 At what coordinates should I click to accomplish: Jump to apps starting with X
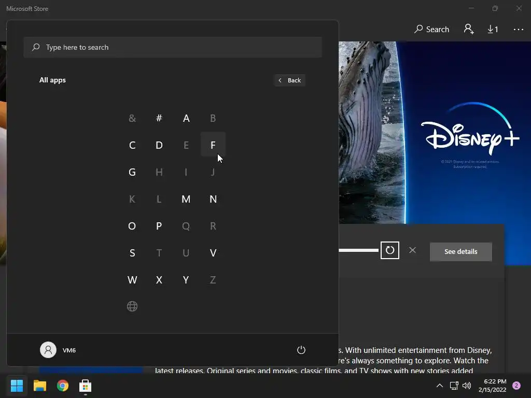[x=159, y=280]
